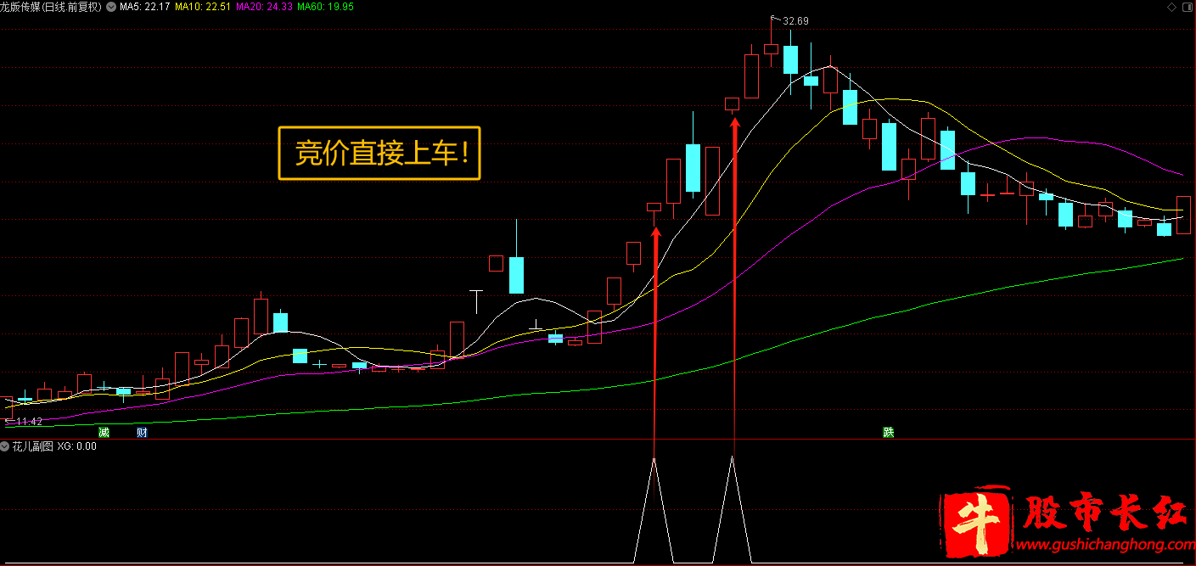
Task: Click the 11.42 low price label
Action: click(x=29, y=421)
